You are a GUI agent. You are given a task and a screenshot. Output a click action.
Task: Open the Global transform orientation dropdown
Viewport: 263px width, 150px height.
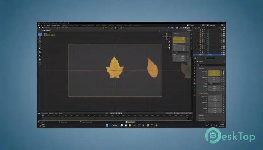107,28
